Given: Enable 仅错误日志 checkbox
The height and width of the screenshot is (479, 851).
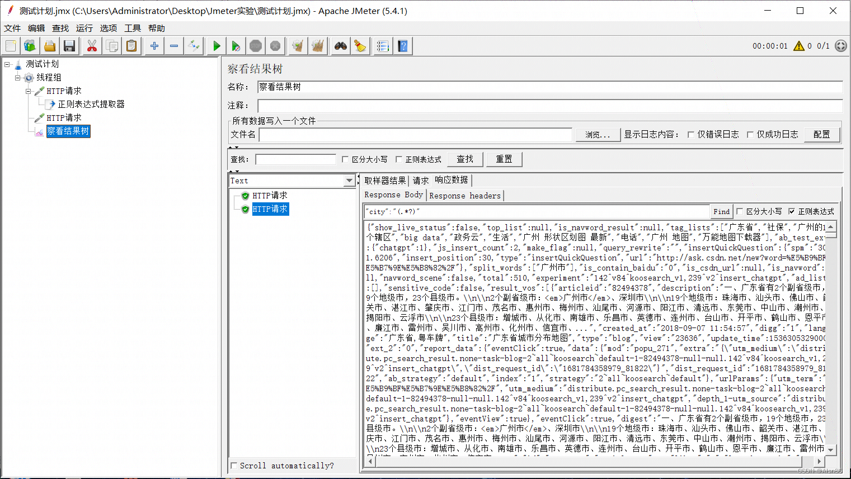Looking at the screenshot, I should 691,135.
